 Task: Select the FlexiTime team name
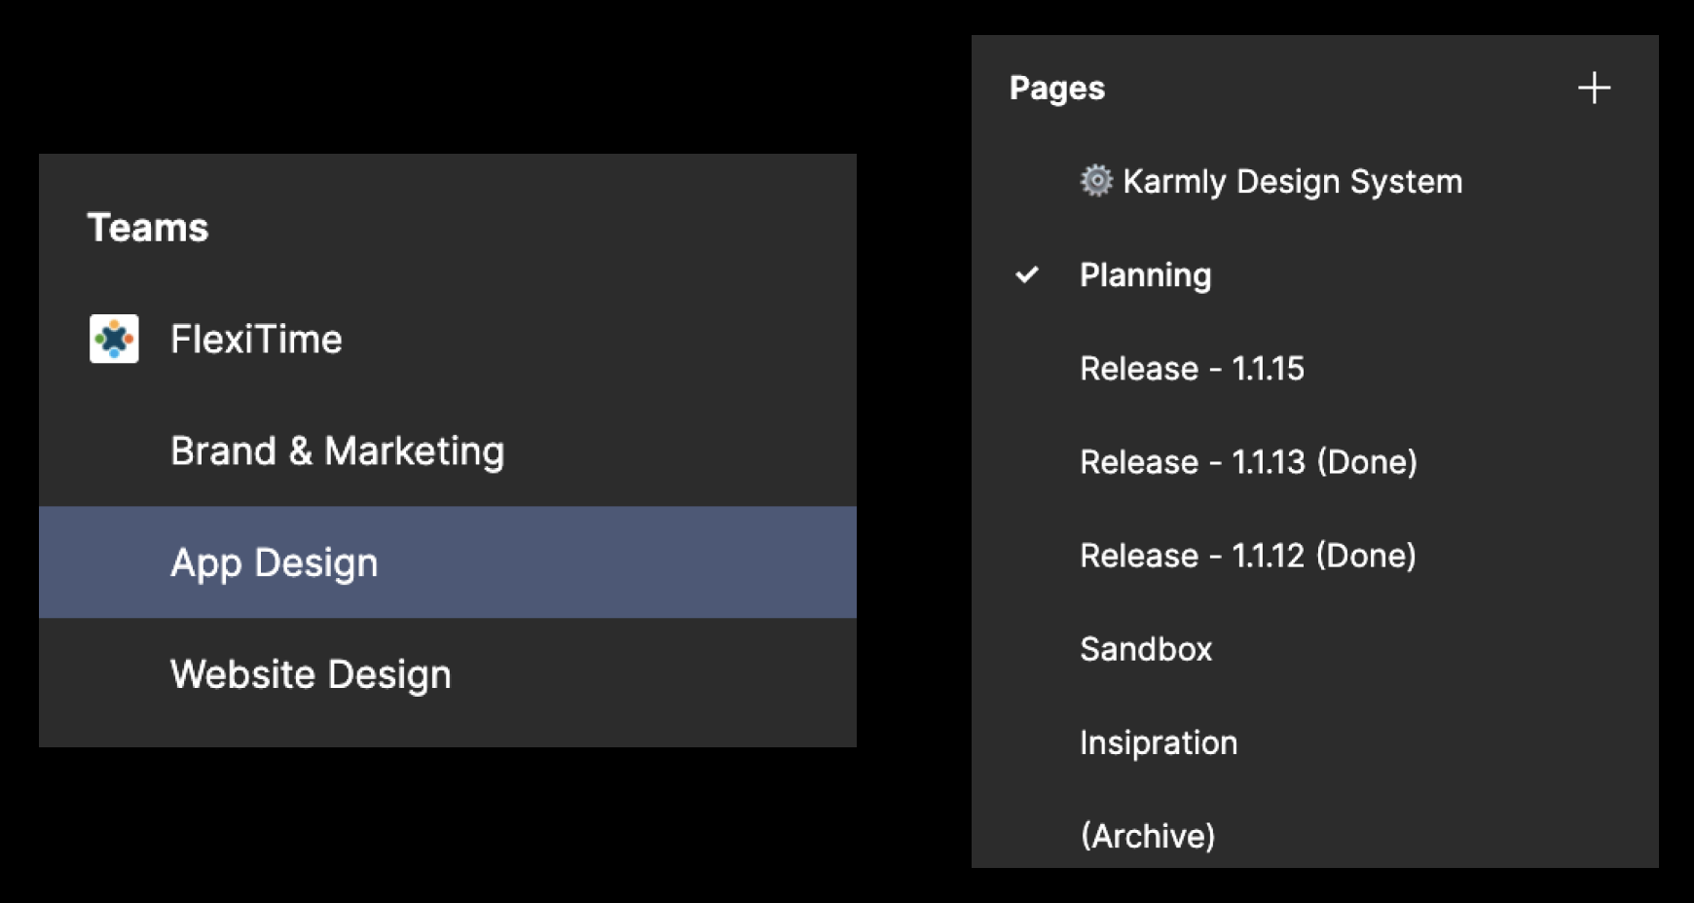256,340
